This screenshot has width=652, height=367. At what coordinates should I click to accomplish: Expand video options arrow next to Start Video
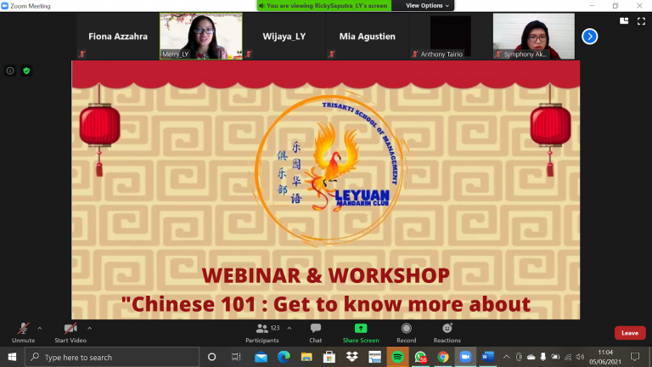coord(89,328)
